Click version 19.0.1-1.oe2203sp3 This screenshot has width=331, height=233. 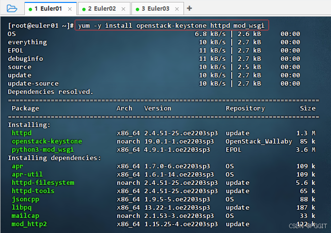pos(179,141)
